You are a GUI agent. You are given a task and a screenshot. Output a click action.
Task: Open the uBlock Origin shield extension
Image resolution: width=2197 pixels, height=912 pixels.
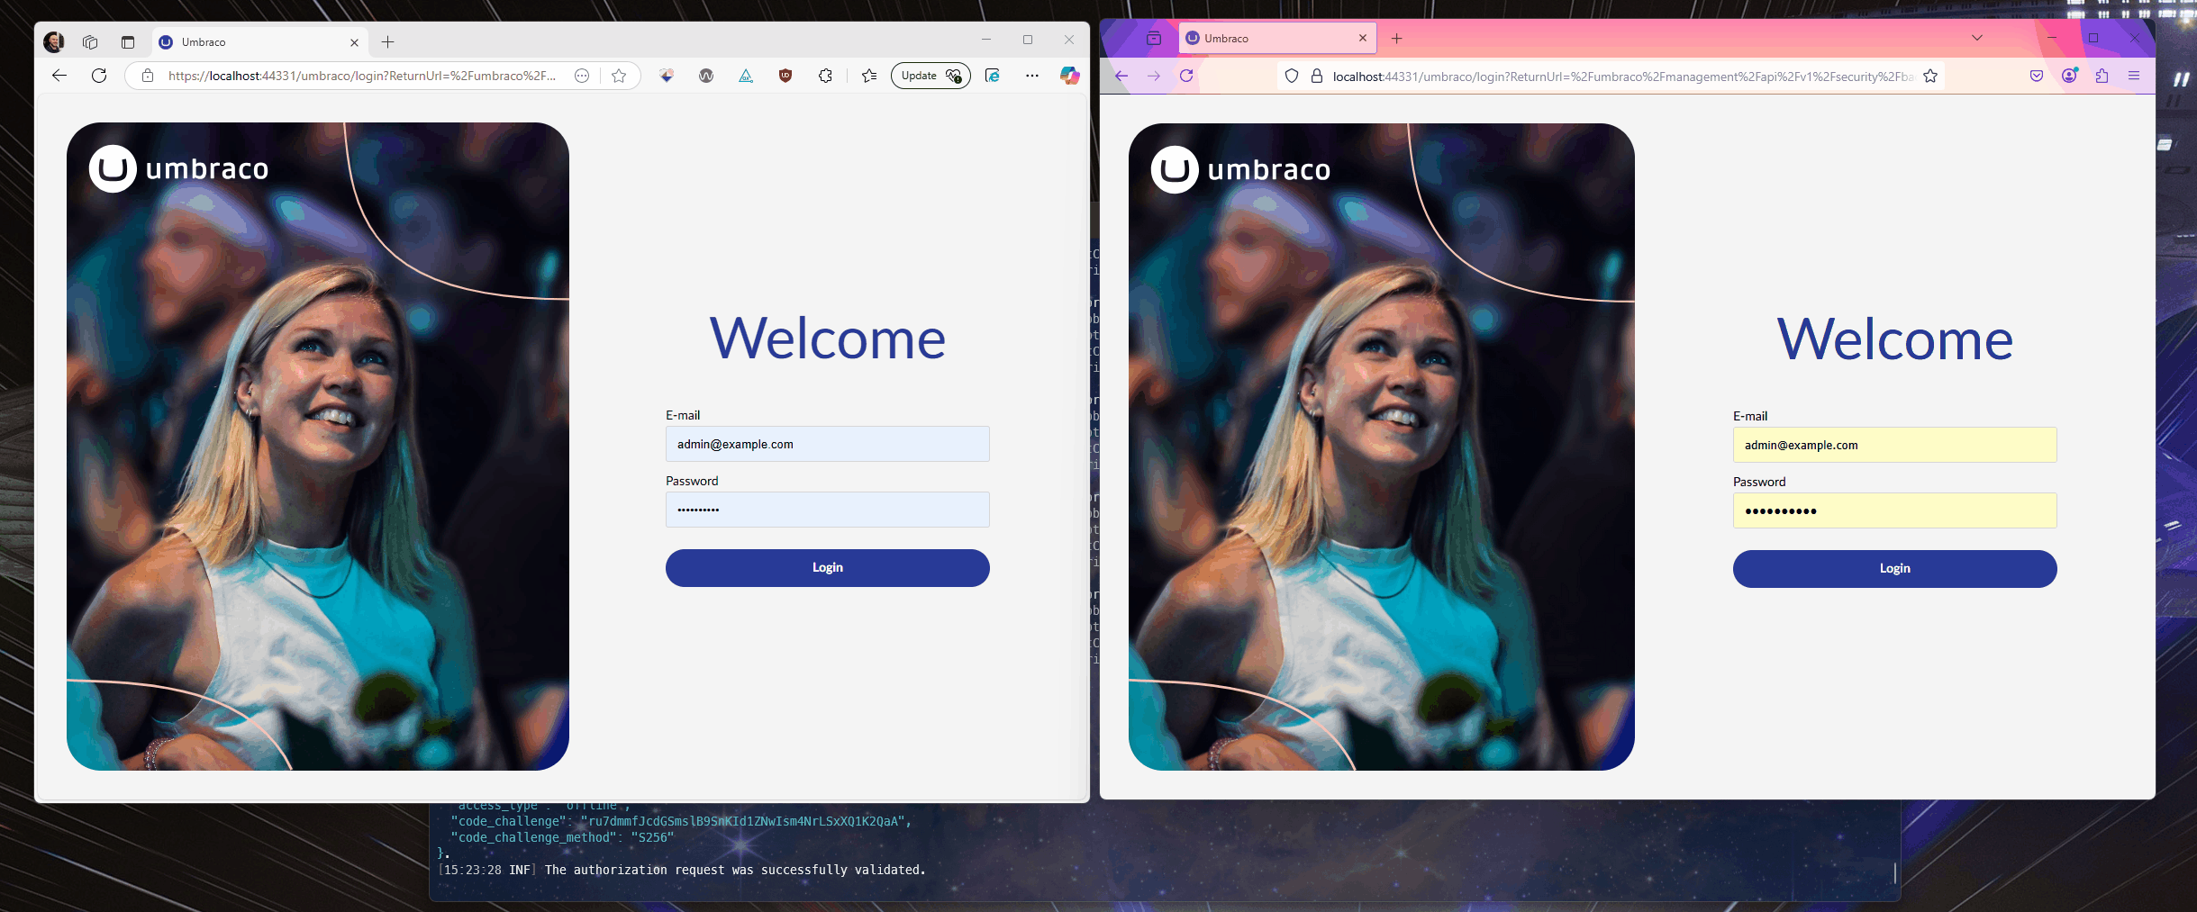[x=785, y=76]
